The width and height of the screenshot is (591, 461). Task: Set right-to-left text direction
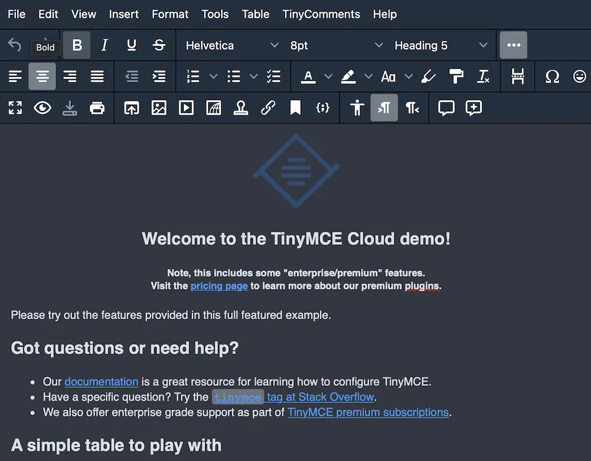pyautogui.click(x=412, y=108)
